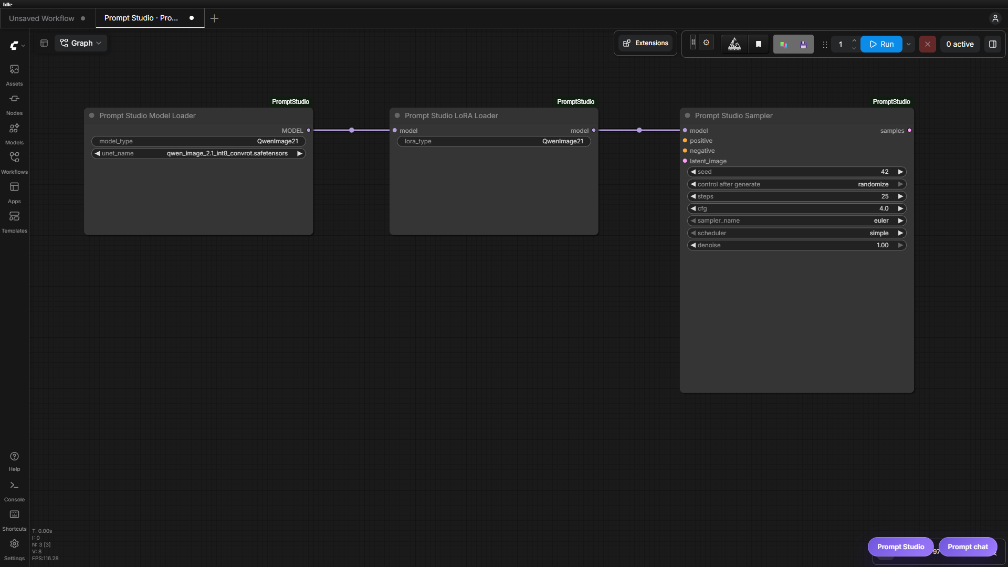Click the sailboat logo toolbar icon
This screenshot has width=1008, height=567.
pyautogui.click(x=734, y=44)
